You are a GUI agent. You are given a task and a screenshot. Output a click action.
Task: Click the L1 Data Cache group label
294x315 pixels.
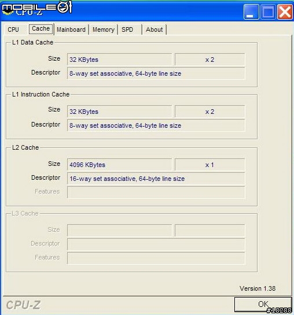32,42
